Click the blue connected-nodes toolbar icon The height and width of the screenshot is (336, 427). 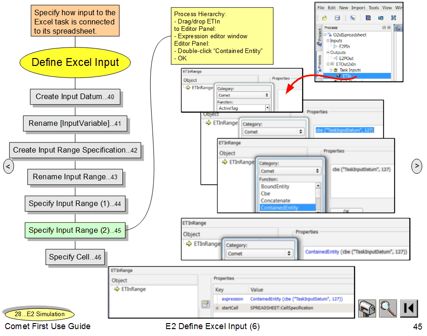coord(394,18)
